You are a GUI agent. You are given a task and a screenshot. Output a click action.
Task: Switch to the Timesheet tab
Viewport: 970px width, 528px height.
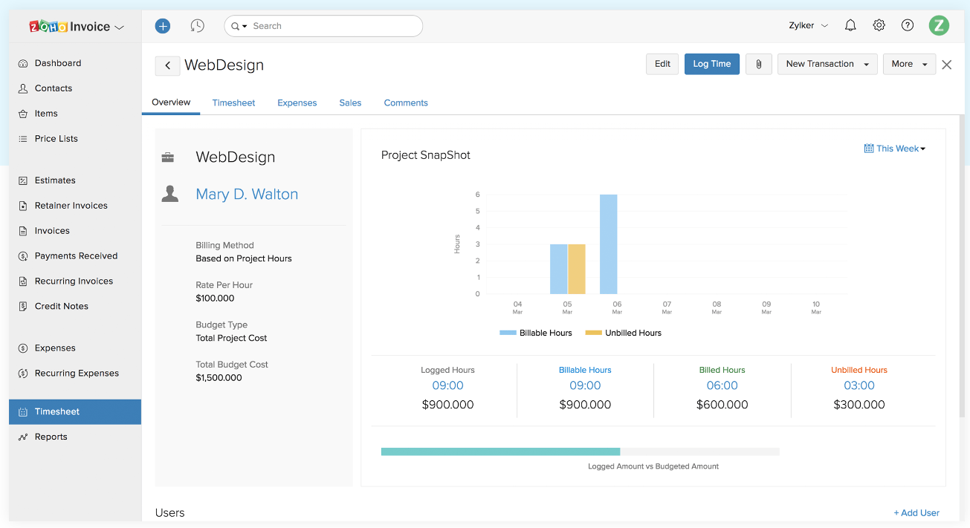point(233,102)
